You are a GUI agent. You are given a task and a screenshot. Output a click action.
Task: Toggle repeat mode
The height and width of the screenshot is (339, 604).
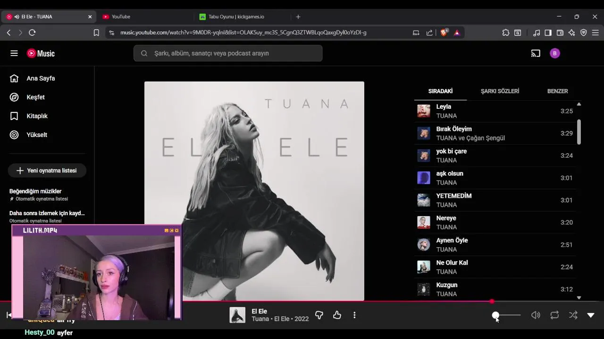[x=554, y=315]
